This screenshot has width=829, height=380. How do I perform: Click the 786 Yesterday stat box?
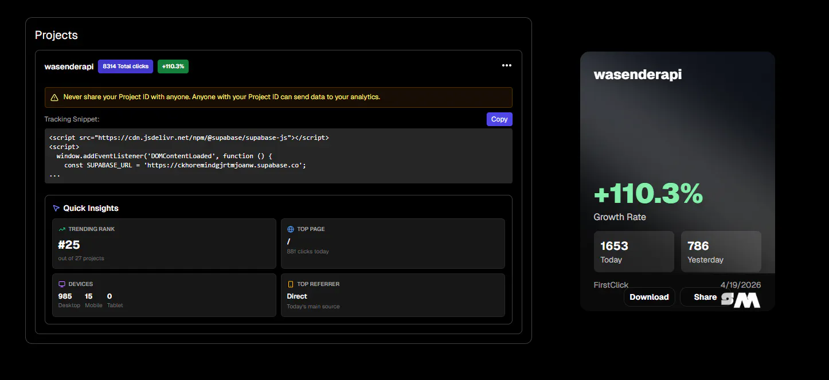(x=721, y=252)
